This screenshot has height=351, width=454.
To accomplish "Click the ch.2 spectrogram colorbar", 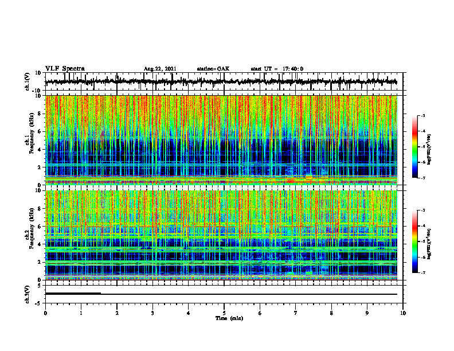I will 414,241.
